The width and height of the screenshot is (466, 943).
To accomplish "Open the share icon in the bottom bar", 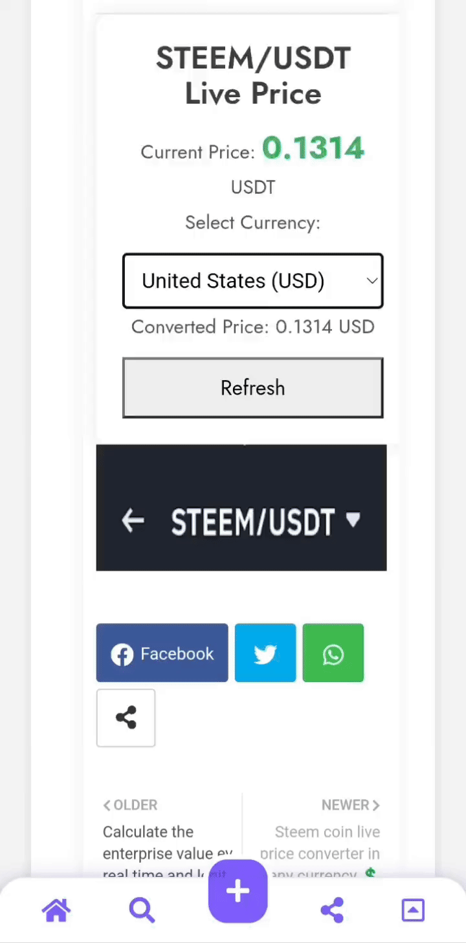I will point(332,911).
